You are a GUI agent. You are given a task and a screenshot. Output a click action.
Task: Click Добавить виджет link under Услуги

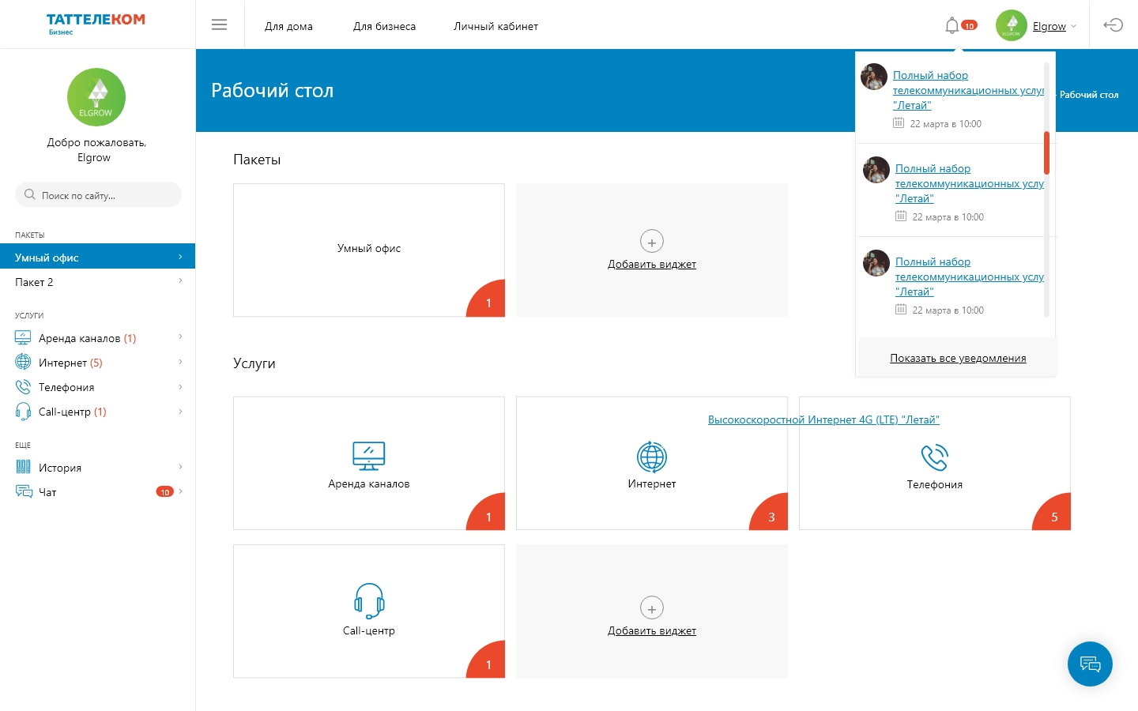tap(652, 630)
